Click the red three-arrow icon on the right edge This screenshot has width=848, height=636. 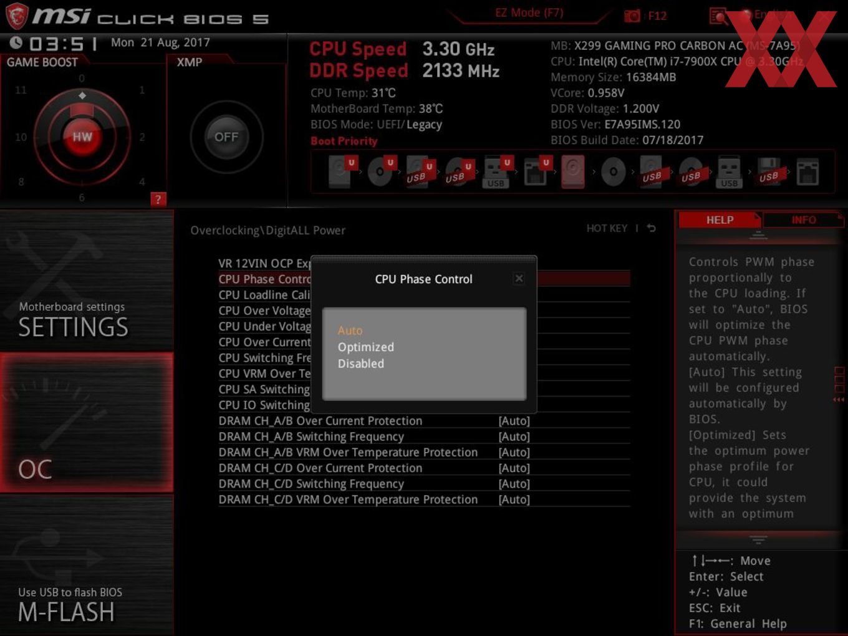tap(839, 400)
